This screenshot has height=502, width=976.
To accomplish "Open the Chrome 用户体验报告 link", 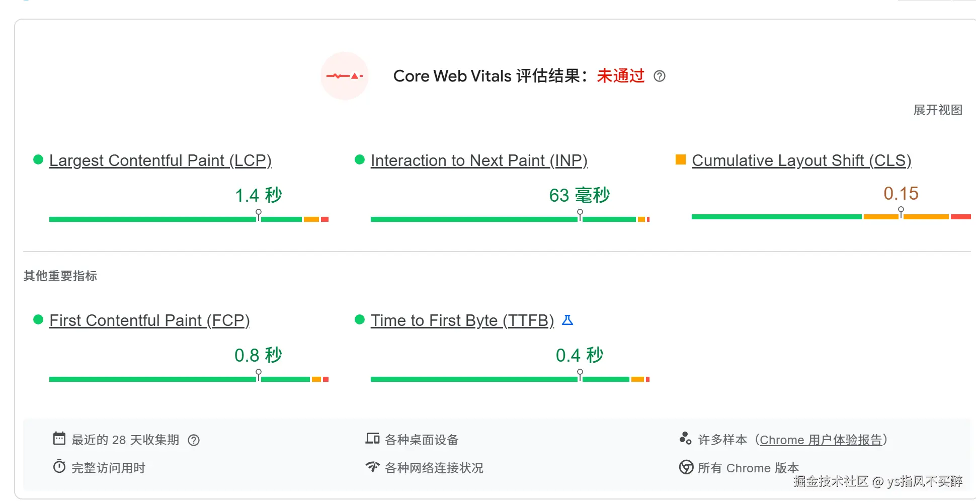I will coord(821,440).
